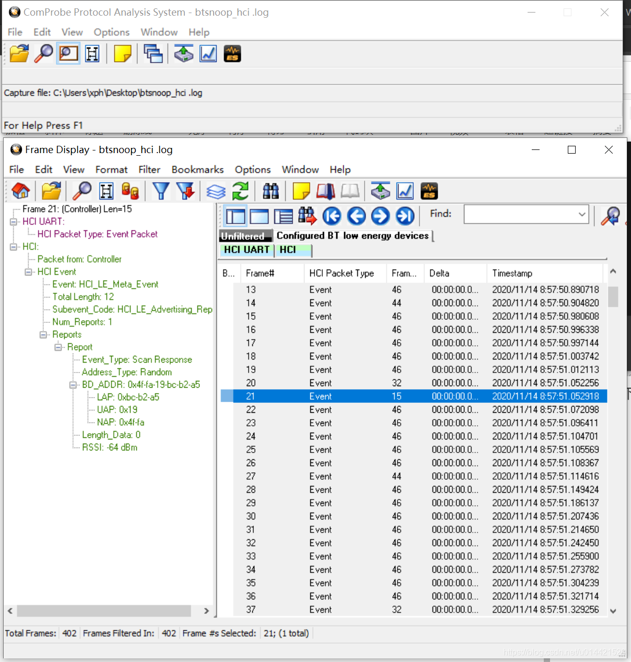Screen dimensions: 631x662
Task: Toggle the third pane layout button with lines
Action: (283, 216)
